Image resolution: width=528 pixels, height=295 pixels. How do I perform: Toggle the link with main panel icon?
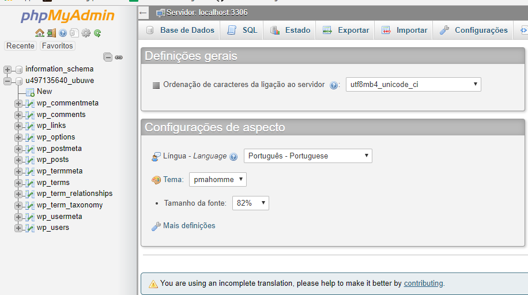(x=119, y=57)
